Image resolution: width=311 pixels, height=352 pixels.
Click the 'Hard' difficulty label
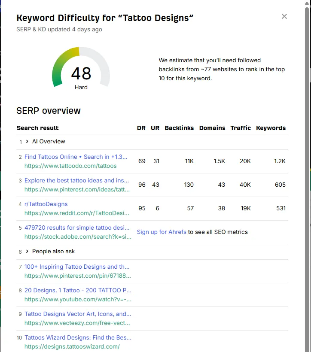tap(81, 87)
